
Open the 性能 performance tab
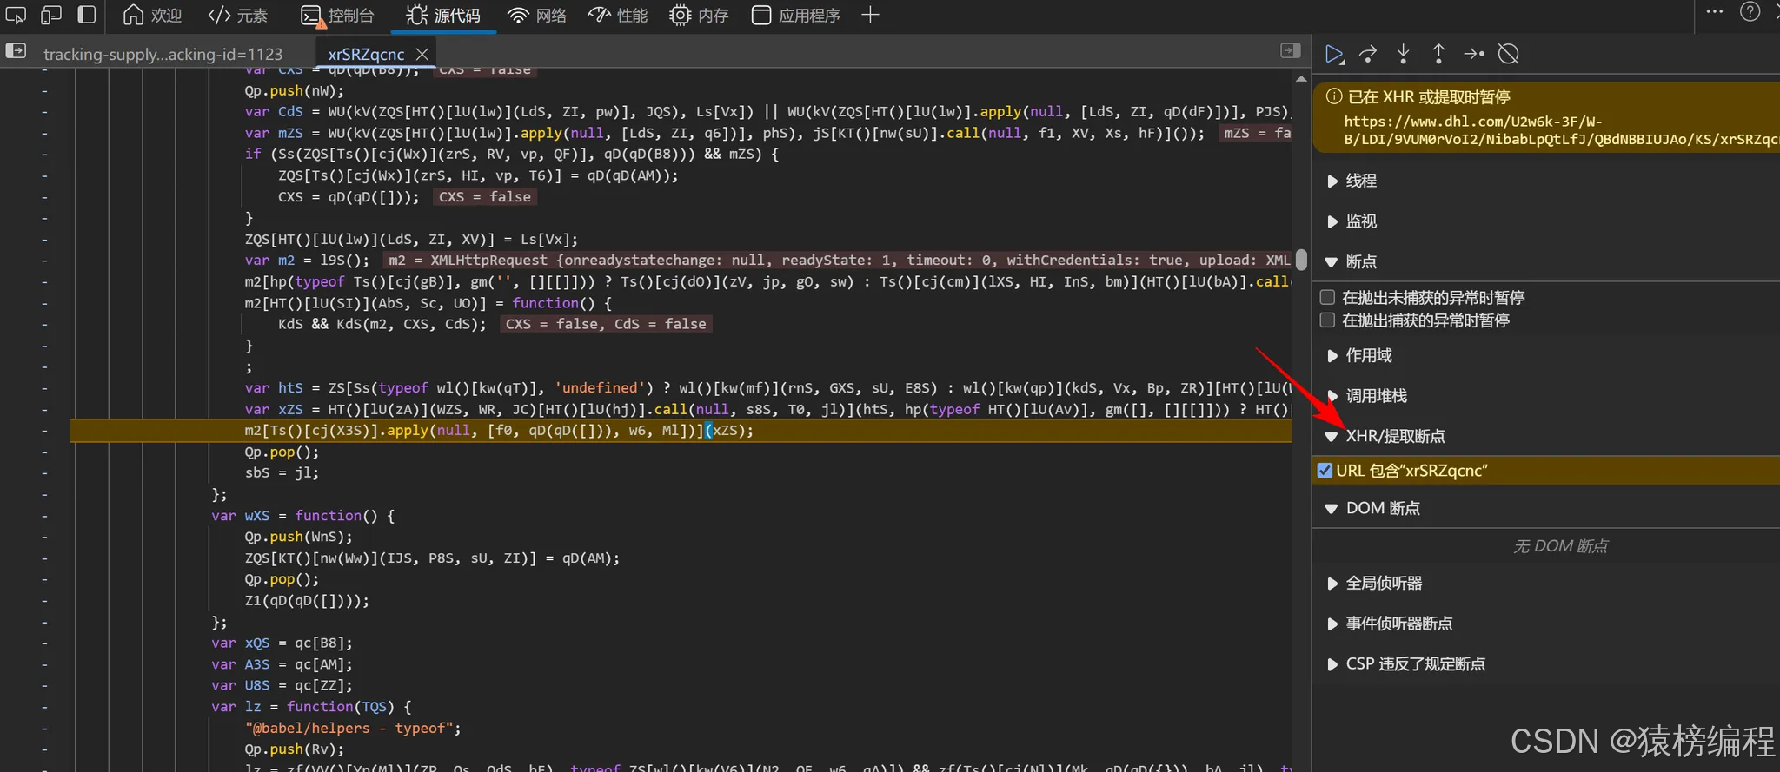click(618, 16)
